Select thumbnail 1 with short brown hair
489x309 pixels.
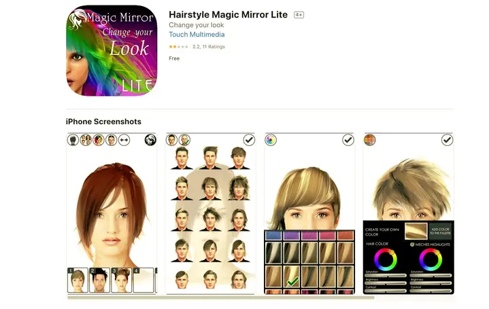(x=78, y=280)
